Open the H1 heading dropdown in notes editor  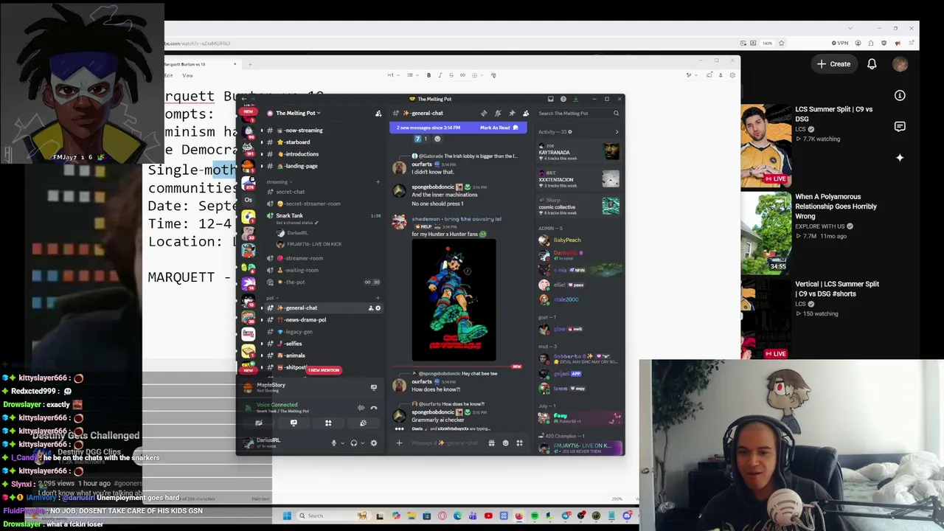[x=392, y=75]
